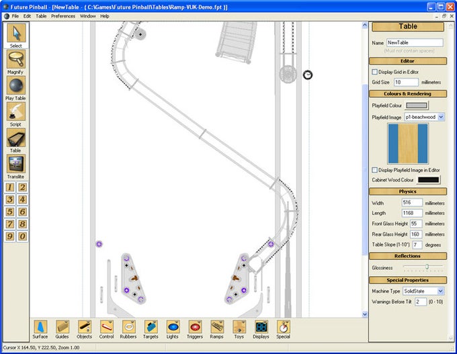The image size is (457, 354).
Task: Select layer number 0 button
Action: [x=22, y=236]
